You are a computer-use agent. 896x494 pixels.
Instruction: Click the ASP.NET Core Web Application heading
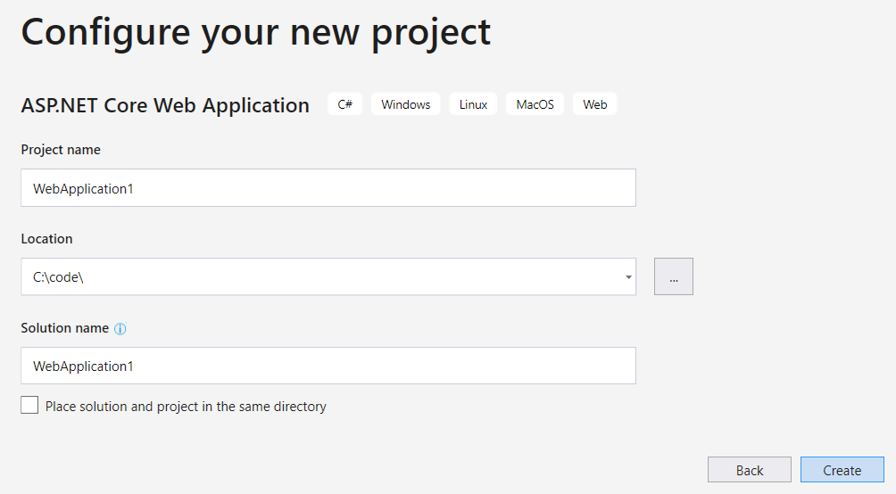(x=165, y=105)
